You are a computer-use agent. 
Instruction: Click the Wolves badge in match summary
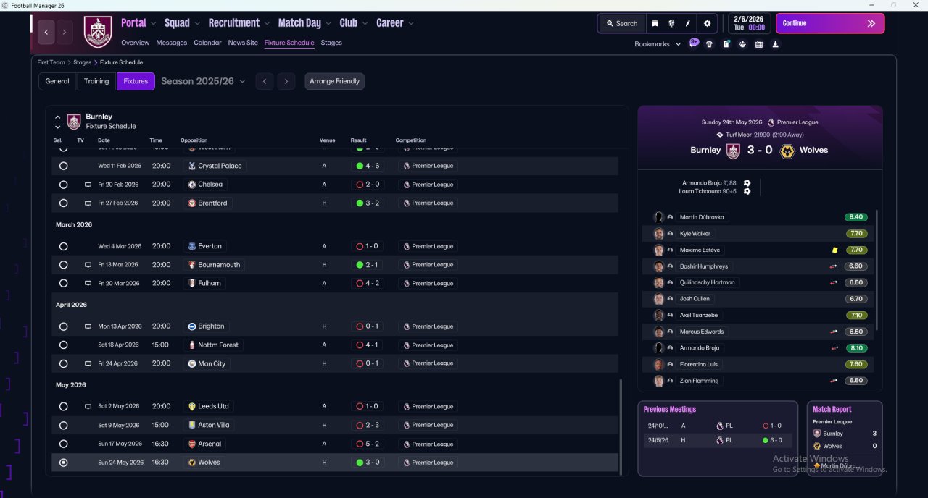tap(787, 151)
